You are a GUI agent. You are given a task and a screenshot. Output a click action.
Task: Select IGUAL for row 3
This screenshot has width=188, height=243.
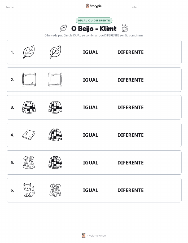pos(91,107)
